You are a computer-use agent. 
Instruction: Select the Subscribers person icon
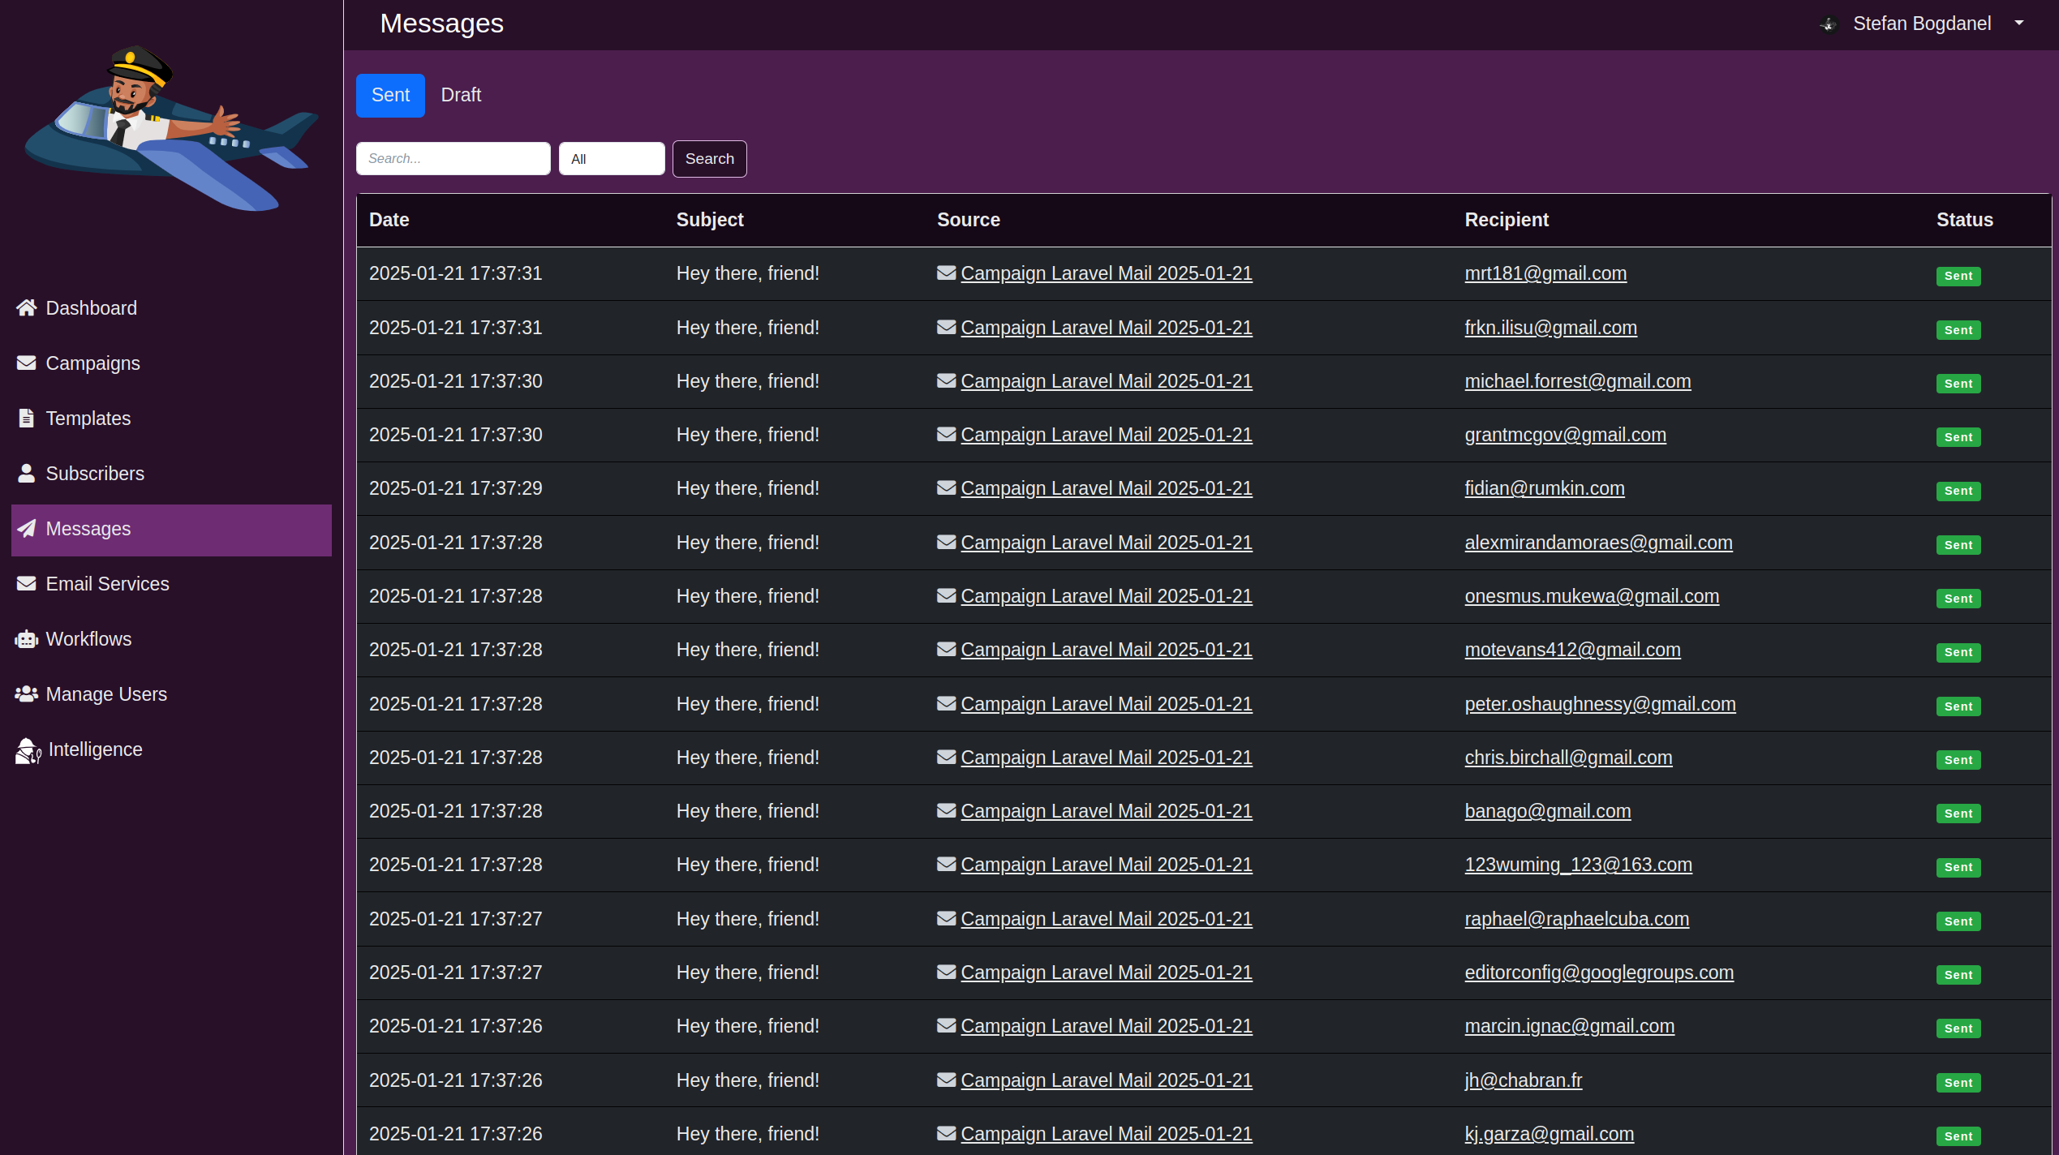pos(26,473)
